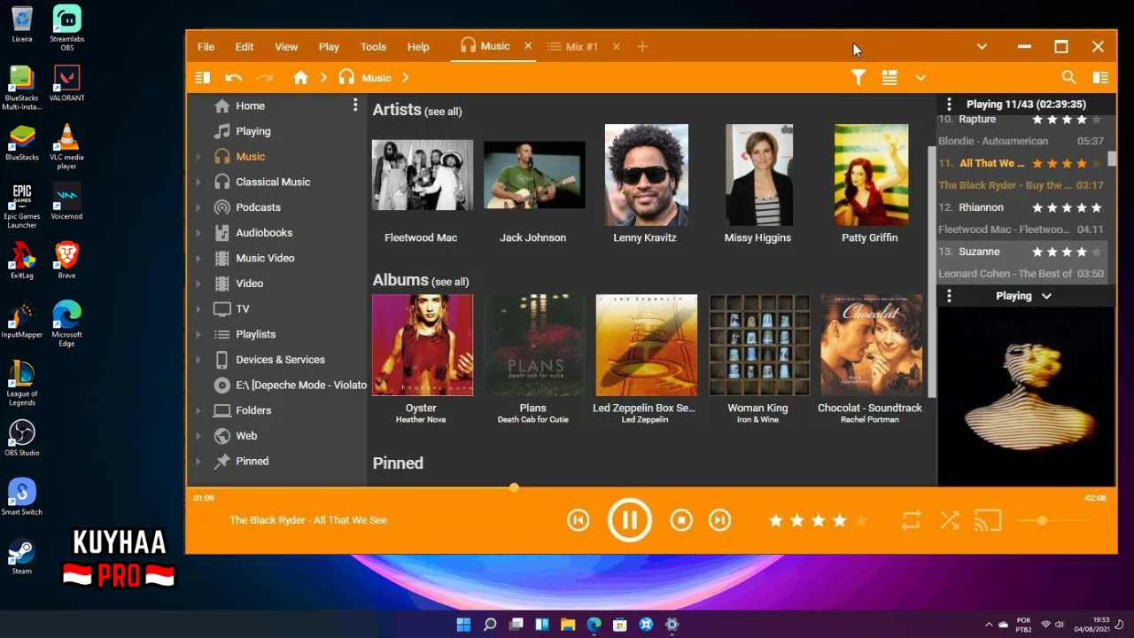1134x638 pixels.
Task: Open the Lenny Kravitz artist thumbnail
Action: tap(646, 175)
